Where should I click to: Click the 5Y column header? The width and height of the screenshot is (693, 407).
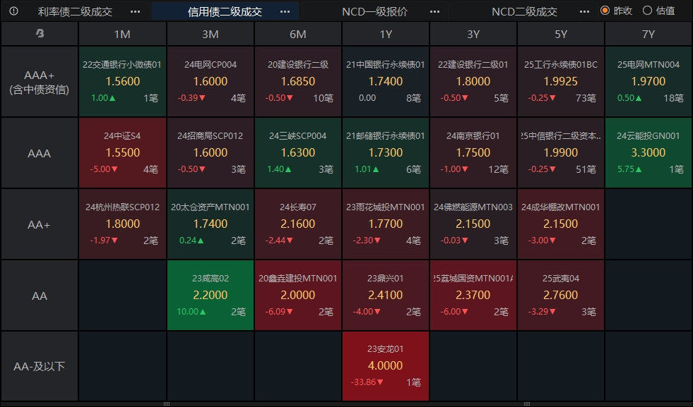(561, 34)
